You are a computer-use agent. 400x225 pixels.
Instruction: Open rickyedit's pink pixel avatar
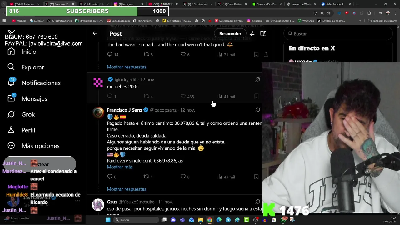coord(98,82)
